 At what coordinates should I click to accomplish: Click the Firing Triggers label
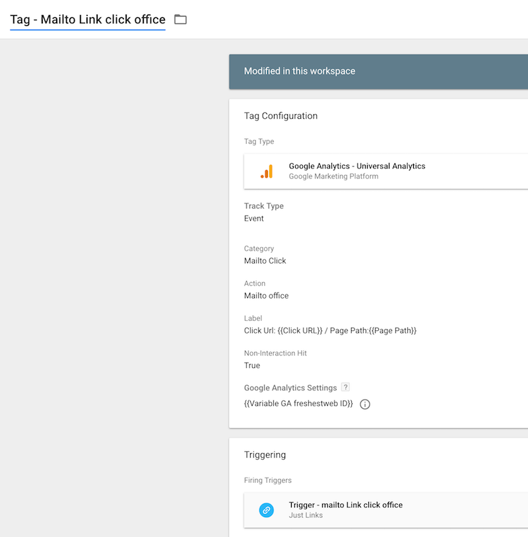click(268, 480)
